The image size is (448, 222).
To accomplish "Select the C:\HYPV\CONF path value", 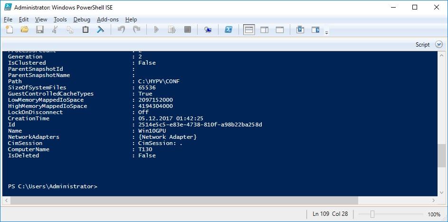I will click(159, 81).
